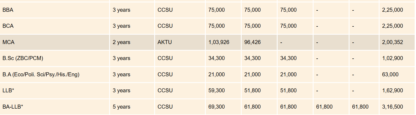Click the BBA total fee 2,25,000
The image size is (416, 115).
[x=392, y=10]
